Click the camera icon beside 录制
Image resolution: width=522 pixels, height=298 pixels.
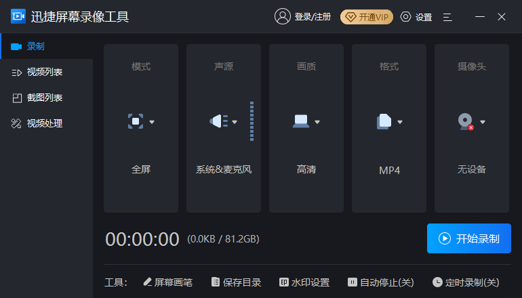coord(16,47)
